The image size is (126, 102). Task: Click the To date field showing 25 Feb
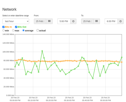(x=87, y=21)
